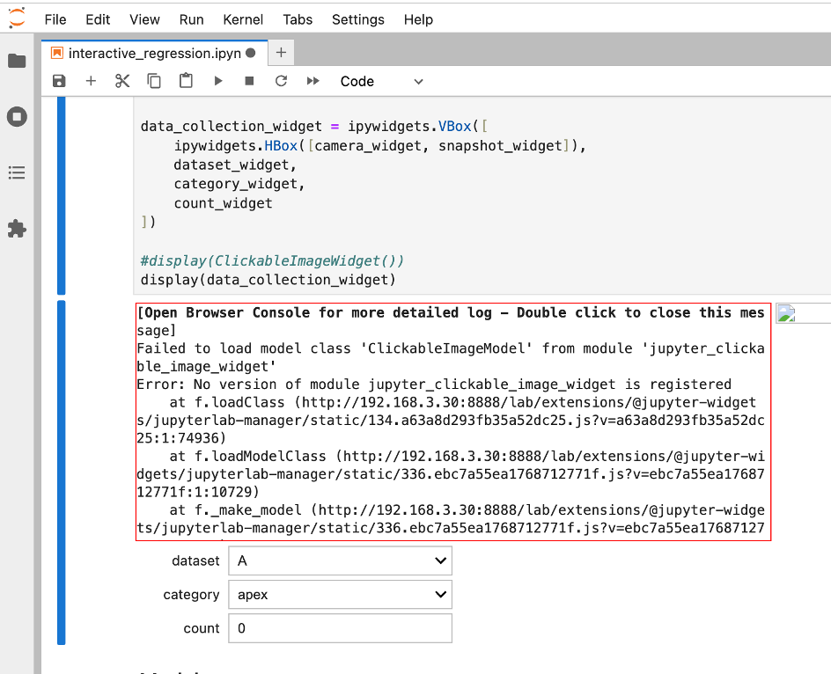The height and width of the screenshot is (674, 831).
Task: Click the ipywidgets.HBox code line
Action: [x=379, y=146]
